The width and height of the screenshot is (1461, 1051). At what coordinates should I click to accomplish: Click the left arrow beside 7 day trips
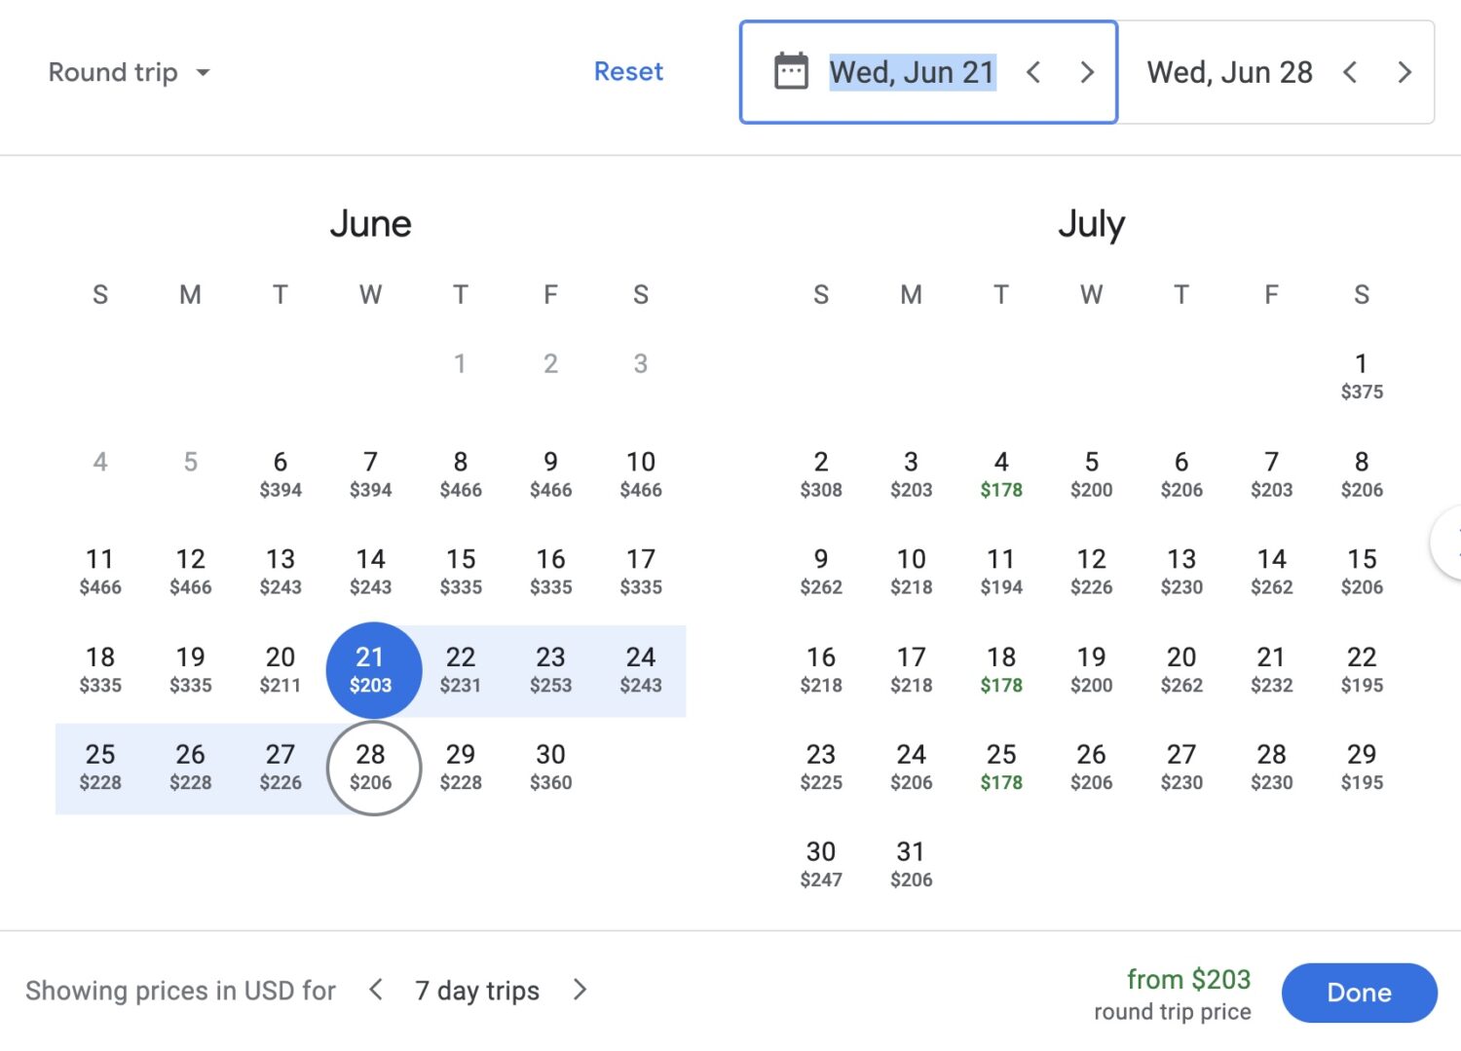(x=375, y=990)
